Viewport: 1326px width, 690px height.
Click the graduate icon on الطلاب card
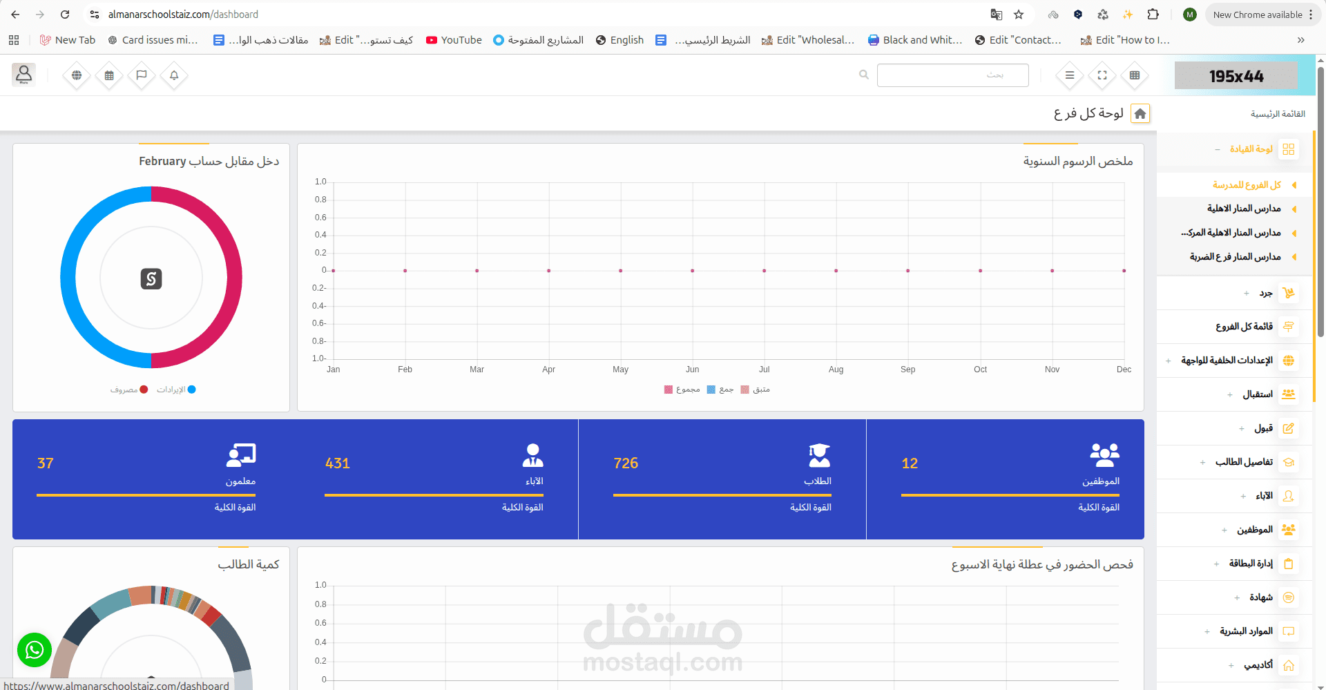[820, 455]
